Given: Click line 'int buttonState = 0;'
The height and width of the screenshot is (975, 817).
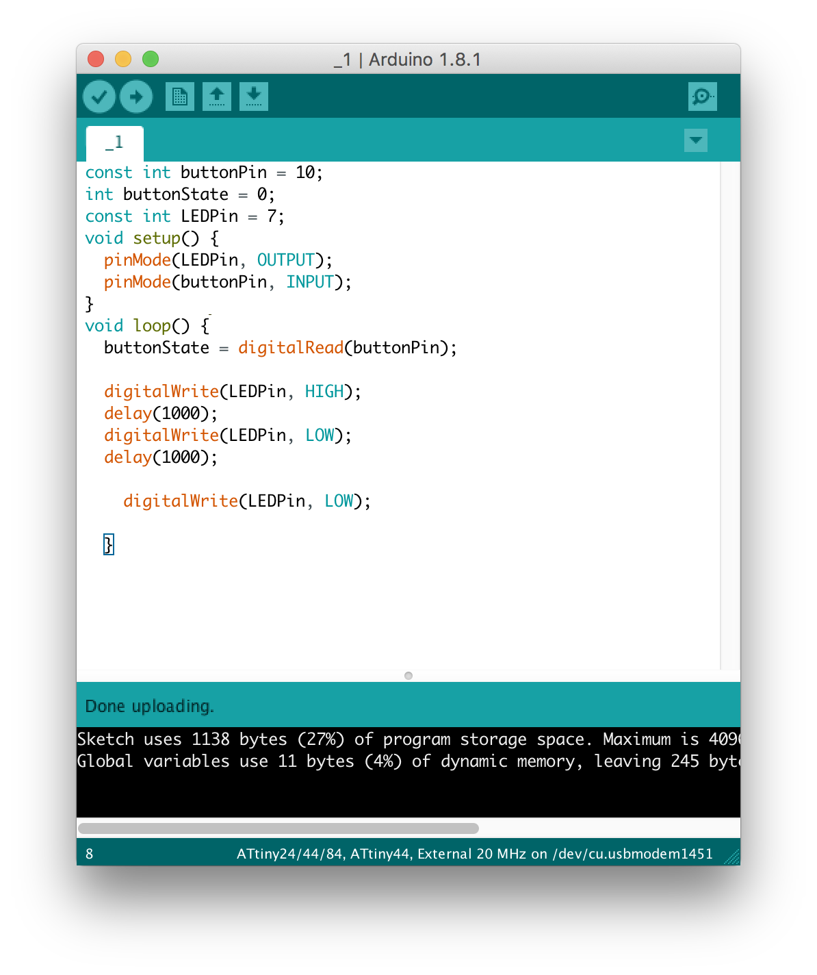Looking at the screenshot, I should [180, 194].
